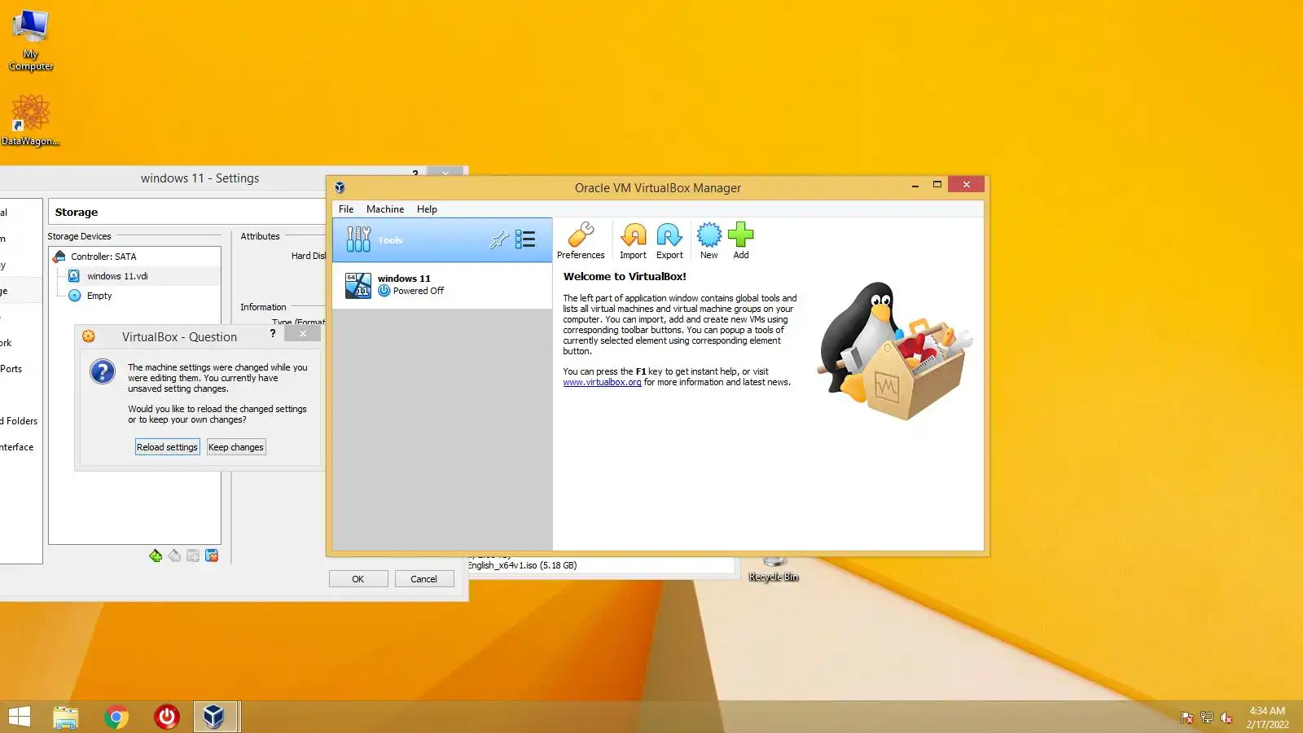Click the VirtualBox Manager title bar cube icon
The width and height of the screenshot is (1303, 733).
tap(340, 188)
